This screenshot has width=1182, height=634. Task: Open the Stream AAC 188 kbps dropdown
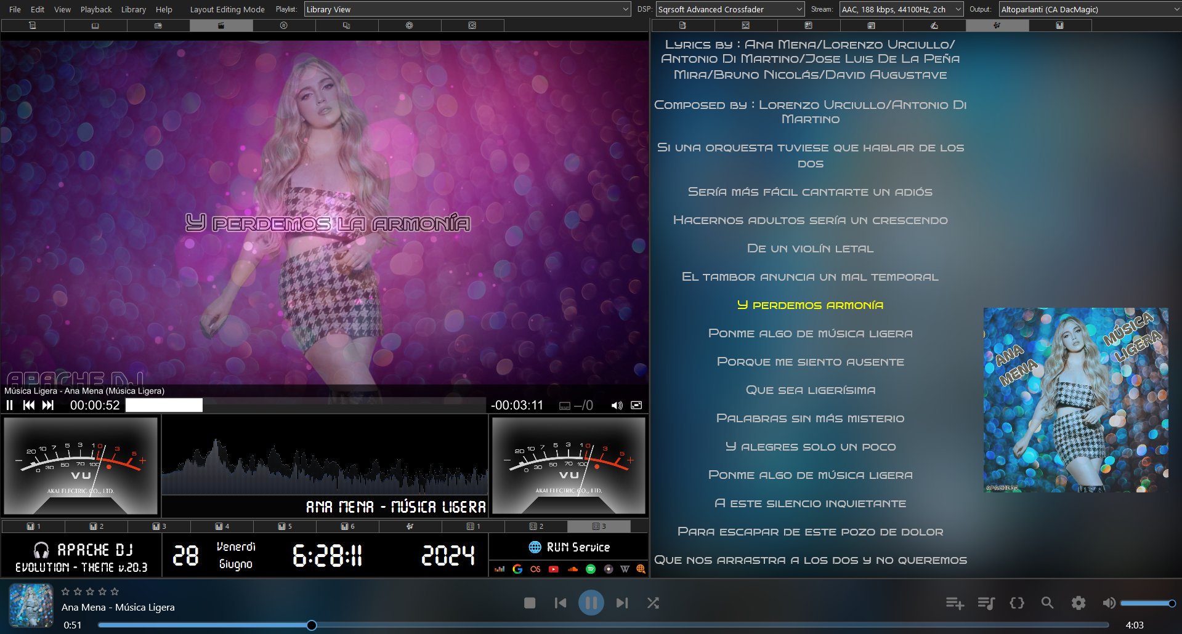click(901, 9)
